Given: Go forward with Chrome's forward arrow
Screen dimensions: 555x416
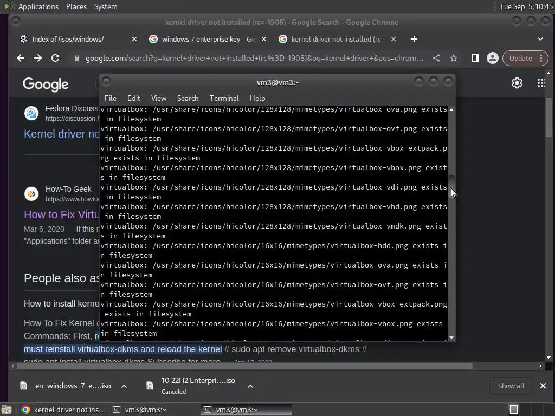Looking at the screenshot, I should 38,58.
